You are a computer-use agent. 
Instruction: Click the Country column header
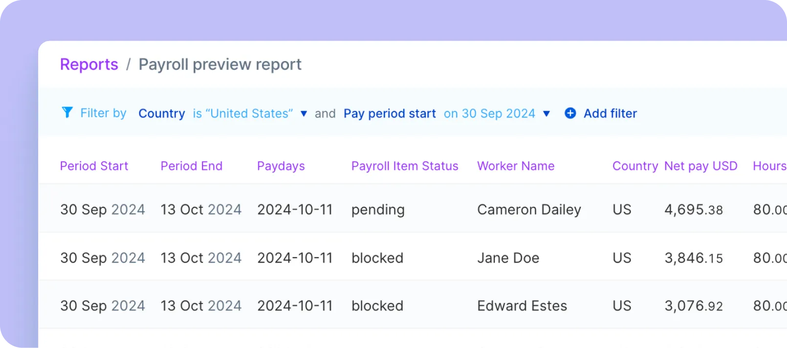coord(635,166)
